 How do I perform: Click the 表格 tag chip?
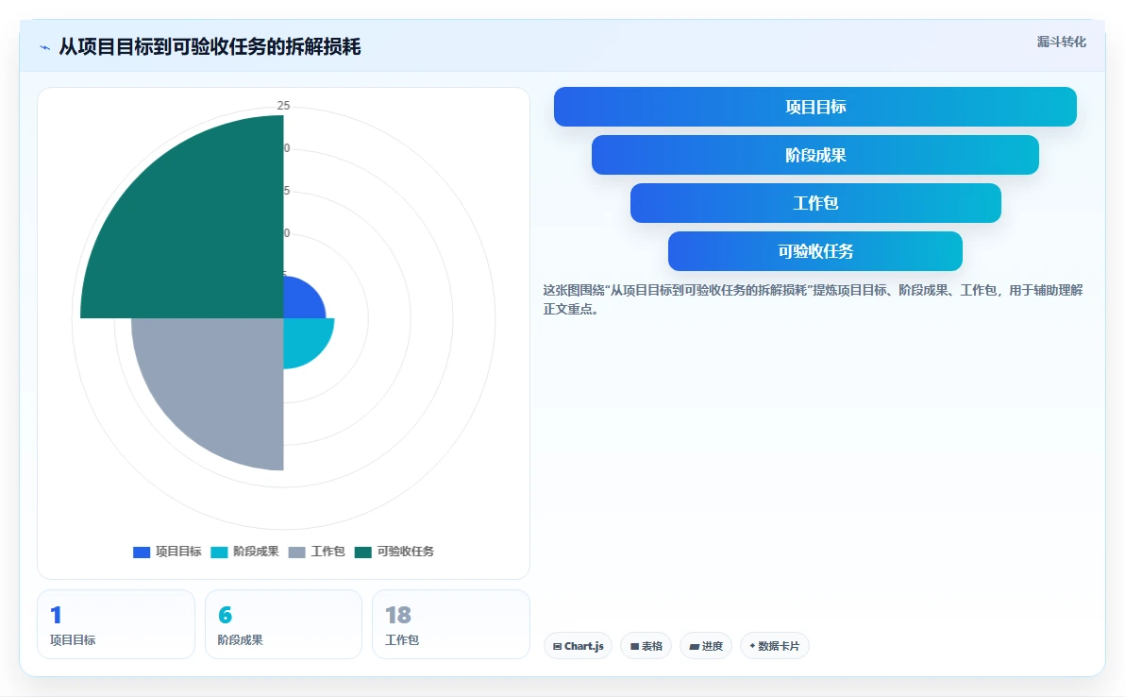646,646
